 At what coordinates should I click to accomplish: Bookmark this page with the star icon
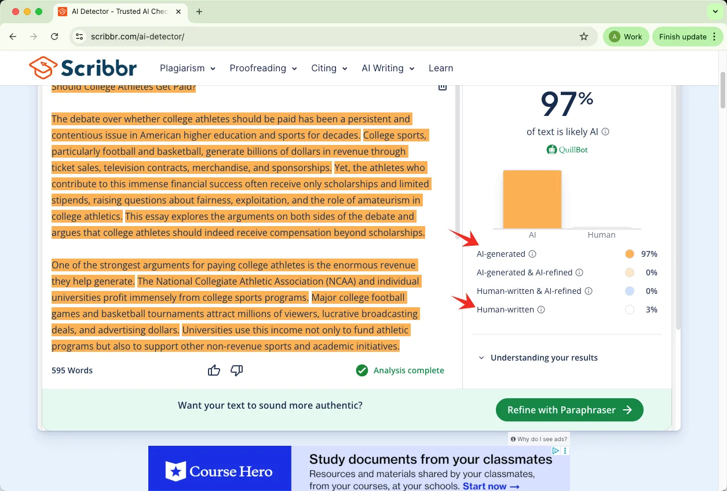click(x=584, y=37)
